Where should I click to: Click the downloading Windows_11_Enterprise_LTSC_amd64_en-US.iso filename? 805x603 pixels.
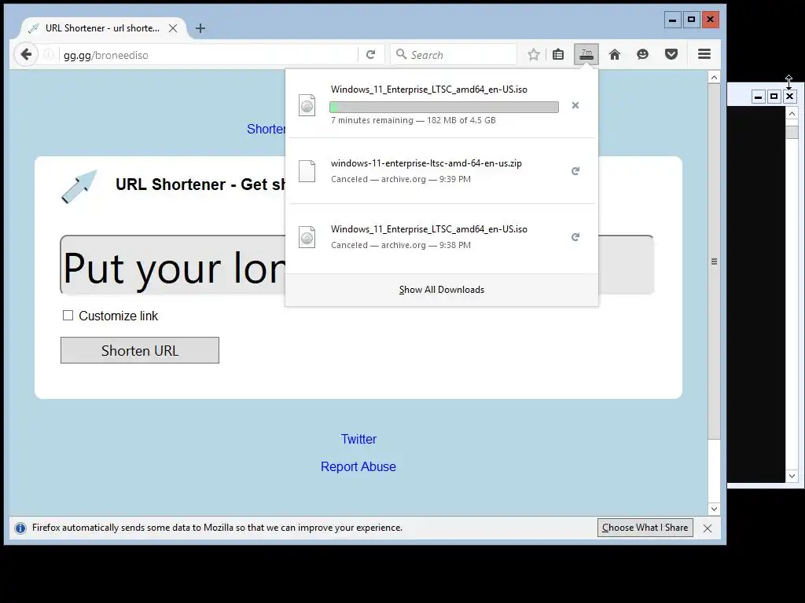pyautogui.click(x=429, y=90)
